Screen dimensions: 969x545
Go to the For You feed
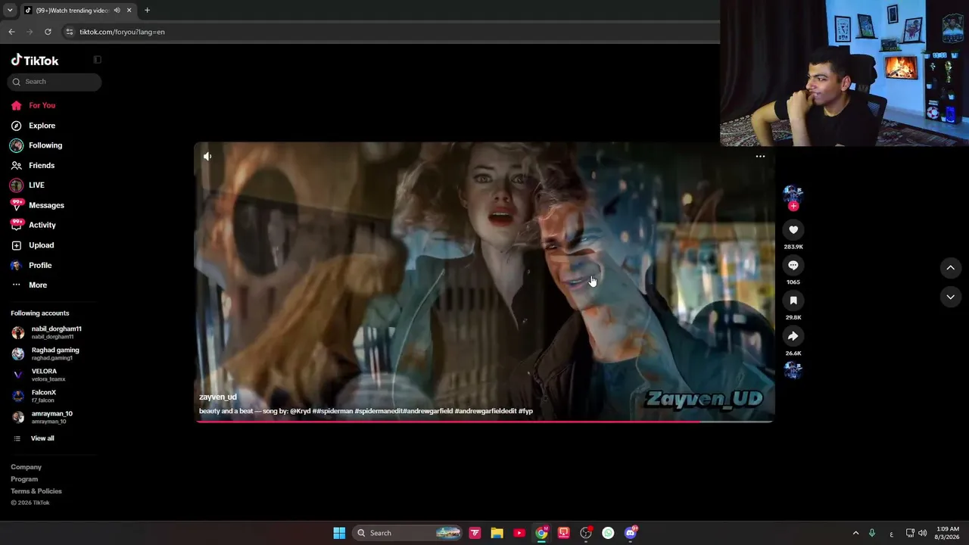pyautogui.click(x=33, y=105)
